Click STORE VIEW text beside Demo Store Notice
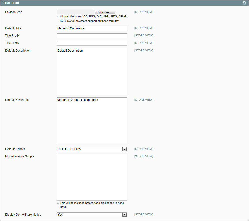This screenshot has width=249, height=221. tap(144, 214)
